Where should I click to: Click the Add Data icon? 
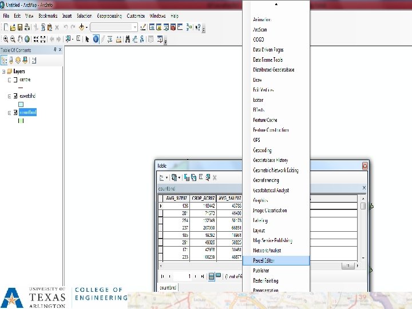(x=81, y=27)
